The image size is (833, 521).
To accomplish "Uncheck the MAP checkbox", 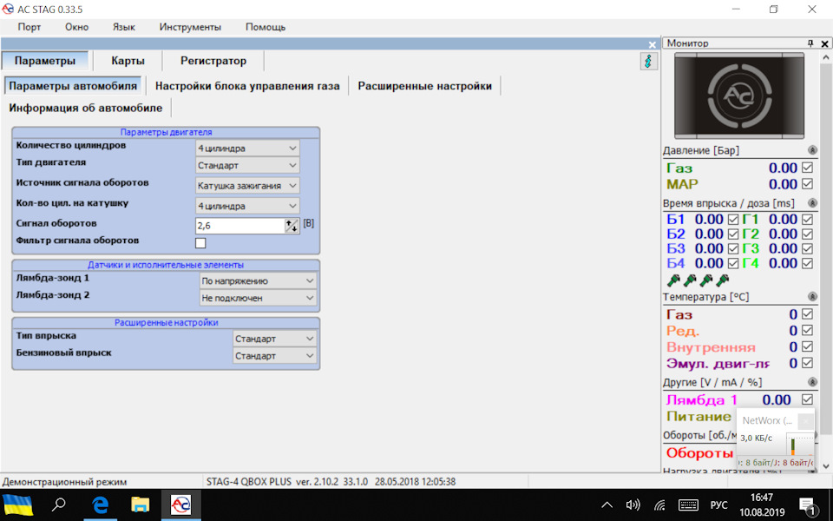I will point(808,184).
